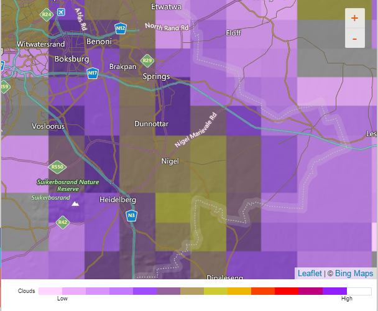Click the N3 highway shield below Heidelberg
378x311 pixels.
point(131,216)
